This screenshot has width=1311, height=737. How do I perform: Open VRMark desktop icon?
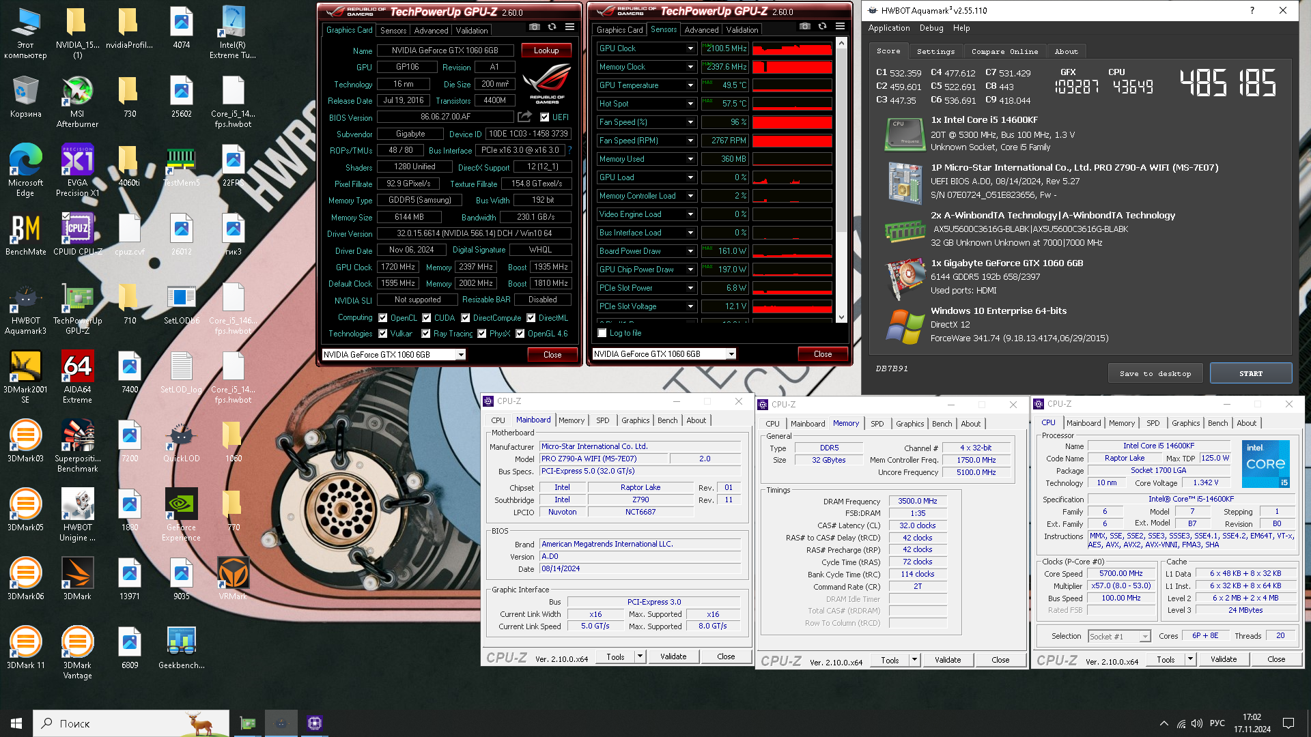click(x=233, y=579)
